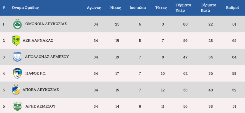
Task: Click the Apollonas Lemesou blue crest
Action: tap(17, 57)
